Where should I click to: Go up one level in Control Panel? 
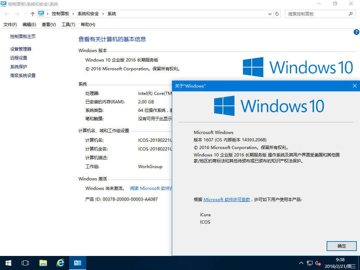point(32,14)
